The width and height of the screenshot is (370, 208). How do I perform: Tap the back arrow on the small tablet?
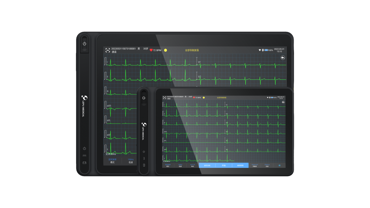pyautogui.click(x=283, y=102)
